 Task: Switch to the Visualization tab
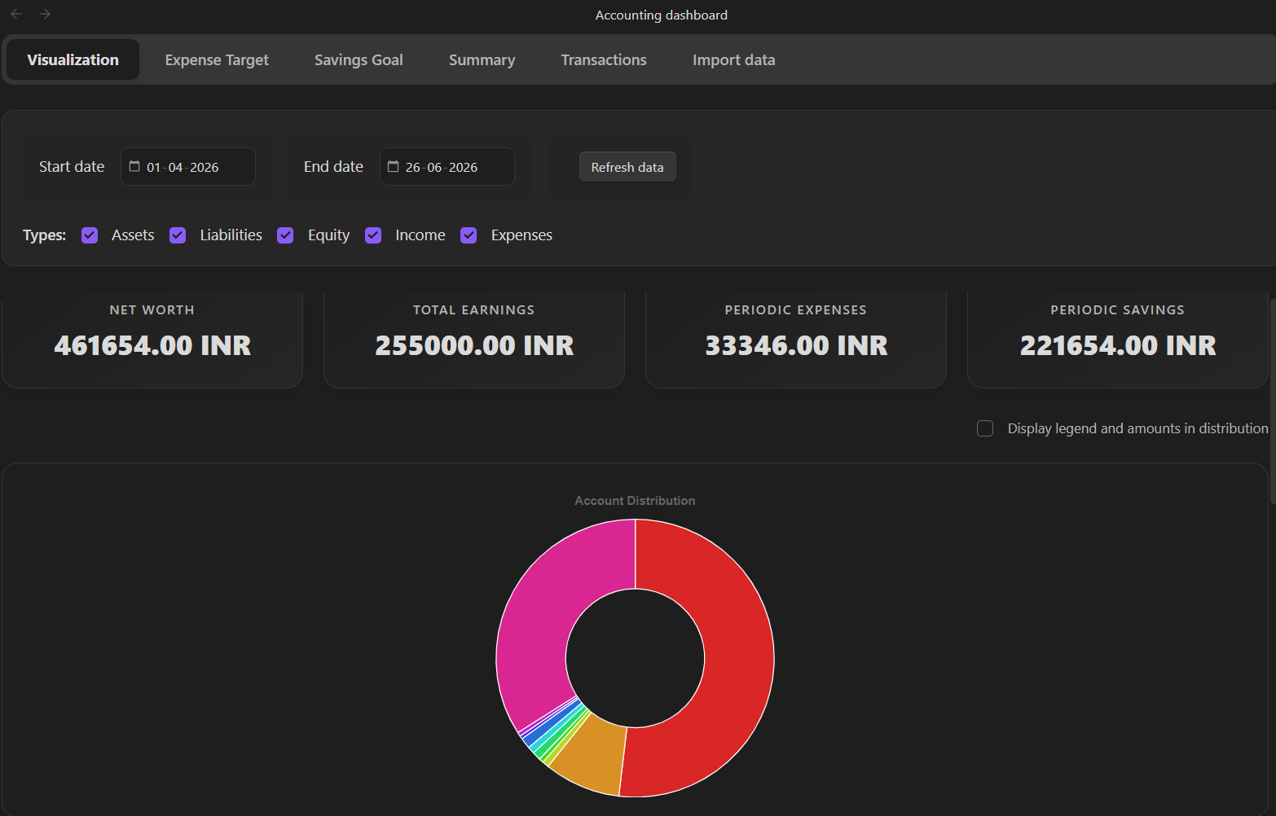[73, 59]
